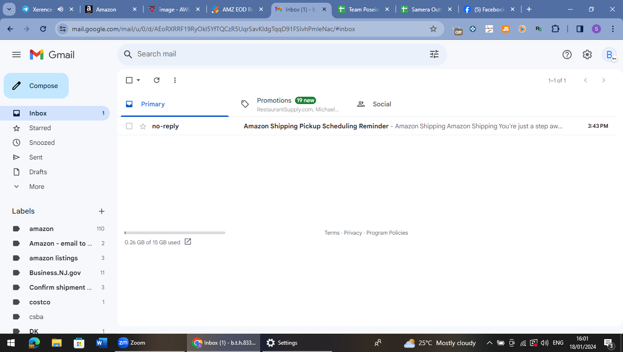Screen dimensions: 623x352
Task: Open the More options menu above the inbox
Action: click(x=175, y=80)
